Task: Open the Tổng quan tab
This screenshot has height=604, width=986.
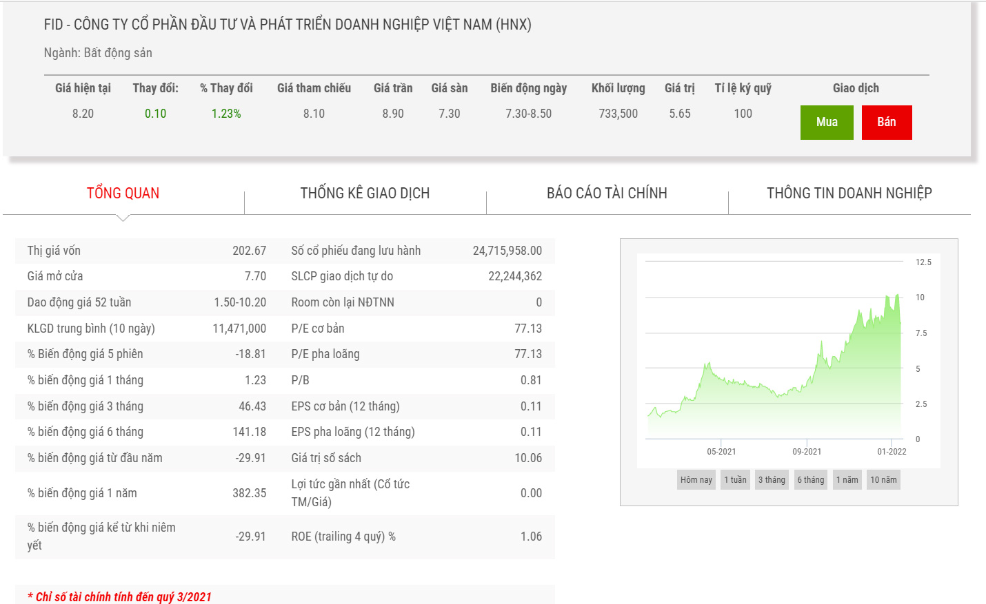Action: tap(123, 194)
